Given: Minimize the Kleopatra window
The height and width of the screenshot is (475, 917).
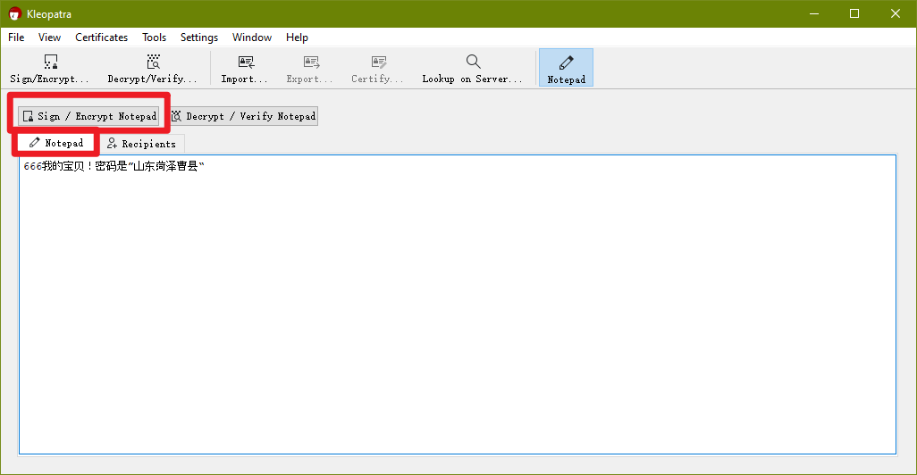Looking at the screenshot, I should pyautogui.click(x=814, y=13).
